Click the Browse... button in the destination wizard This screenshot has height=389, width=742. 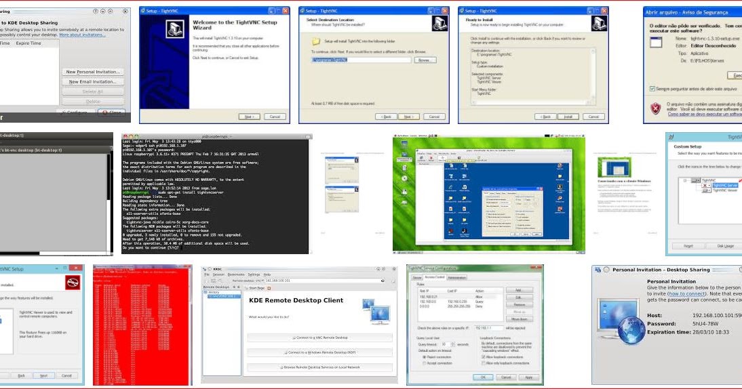tap(425, 60)
